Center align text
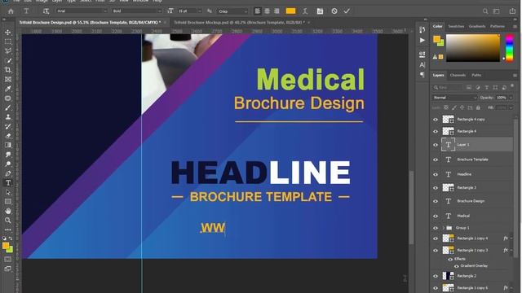 click(x=267, y=11)
